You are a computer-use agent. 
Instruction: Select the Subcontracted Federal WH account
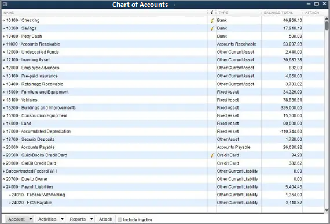tap(163, 171)
